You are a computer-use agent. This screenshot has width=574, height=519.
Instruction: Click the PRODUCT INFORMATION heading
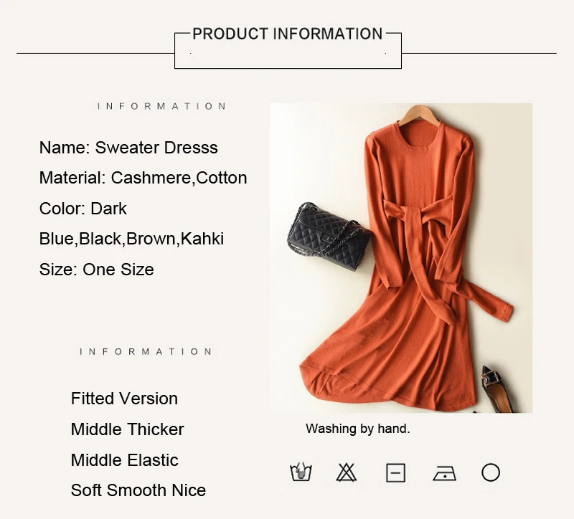point(288,34)
